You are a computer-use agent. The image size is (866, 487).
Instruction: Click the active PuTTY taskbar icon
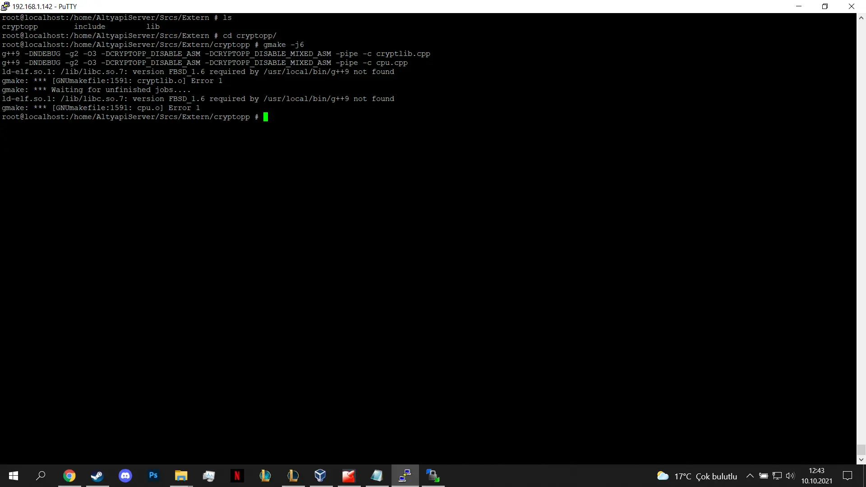(x=405, y=476)
